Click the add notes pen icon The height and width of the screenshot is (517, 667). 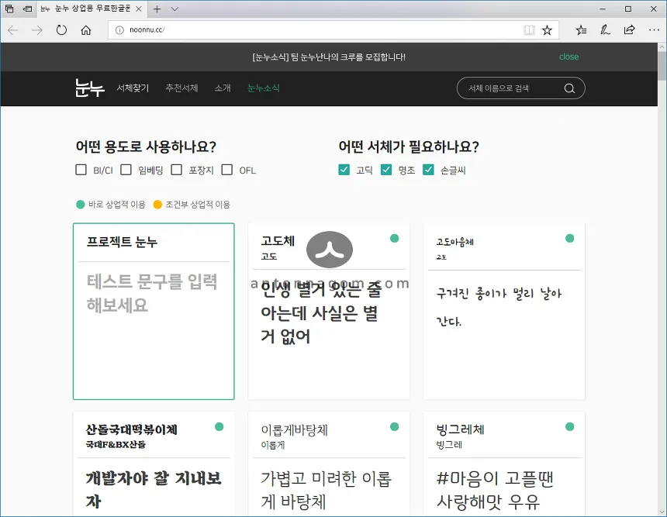(x=605, y=30)
